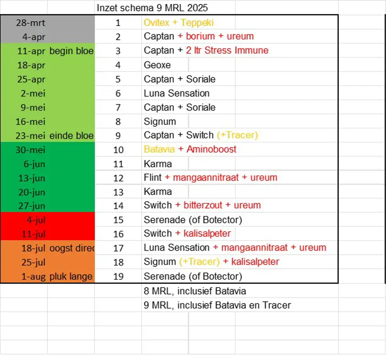Click the cell 'Flint + mangaannitraat + ureum'
386x355 pixels.
pos(210,178)
